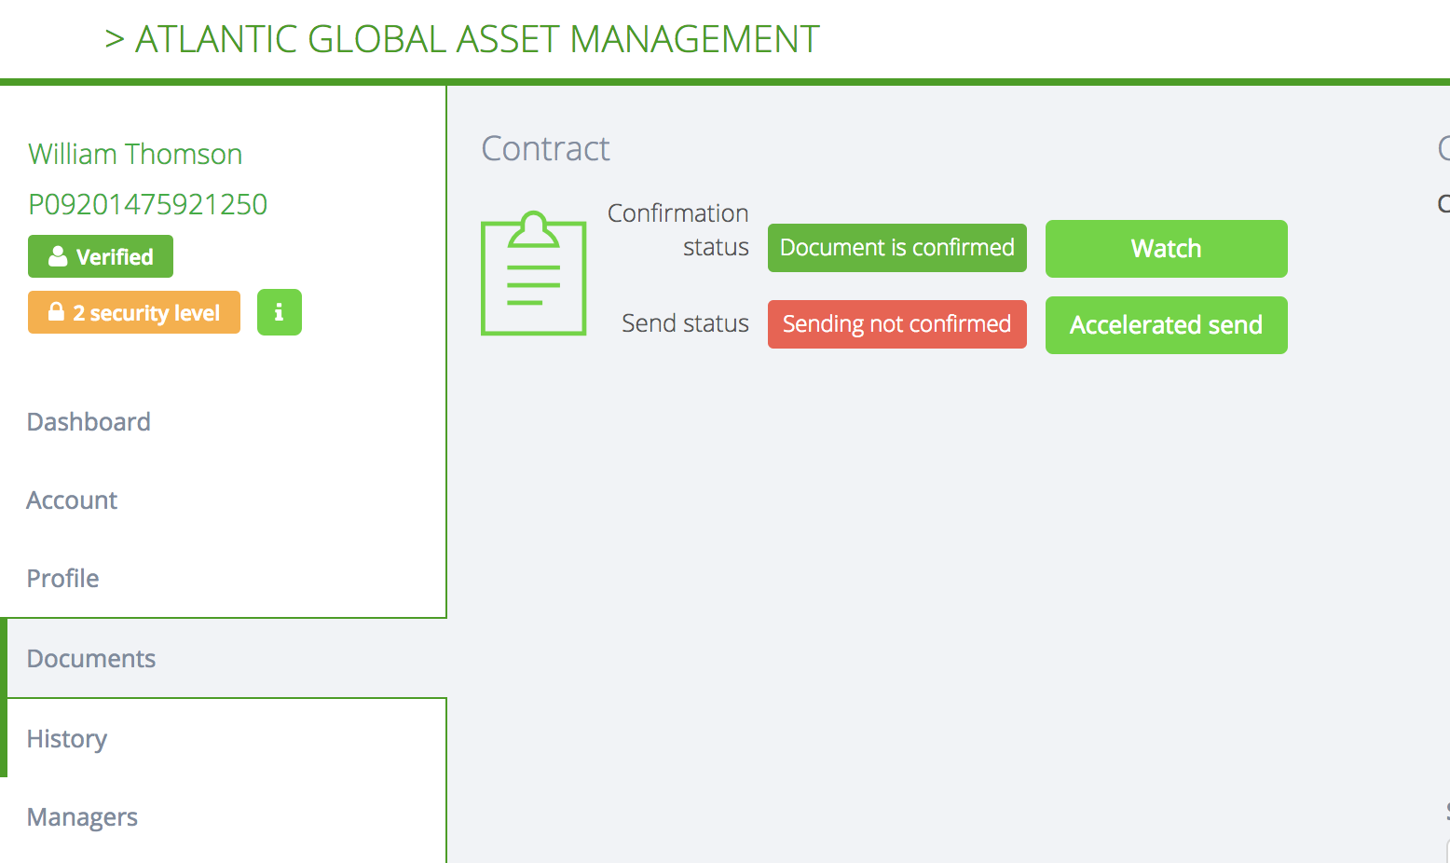Click the Document is confirmed label

click(896, 248)
